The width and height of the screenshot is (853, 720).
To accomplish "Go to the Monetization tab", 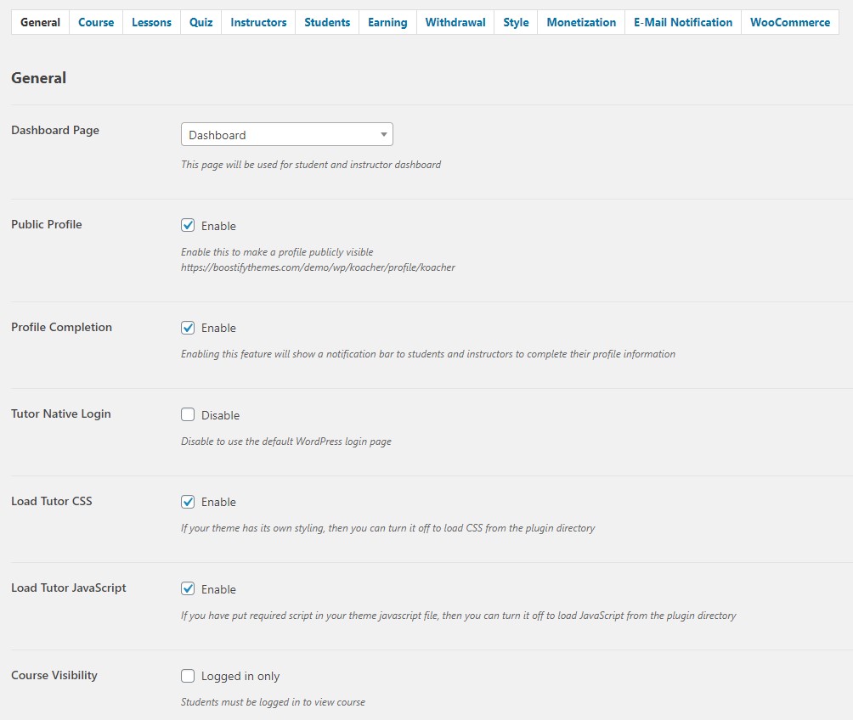I will pyautogui.click(x=581, y=22).
